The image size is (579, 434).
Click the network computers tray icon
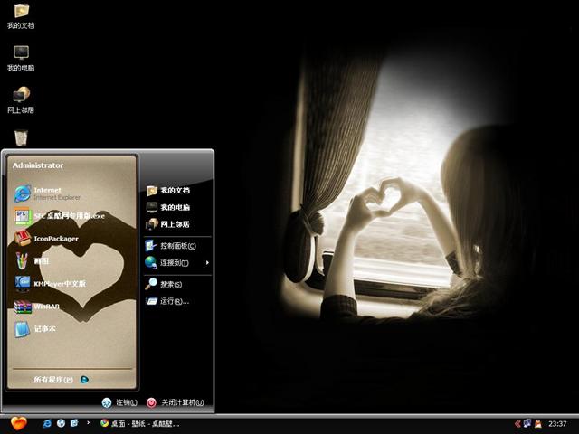pyautogui.click(x=527, y=423)
